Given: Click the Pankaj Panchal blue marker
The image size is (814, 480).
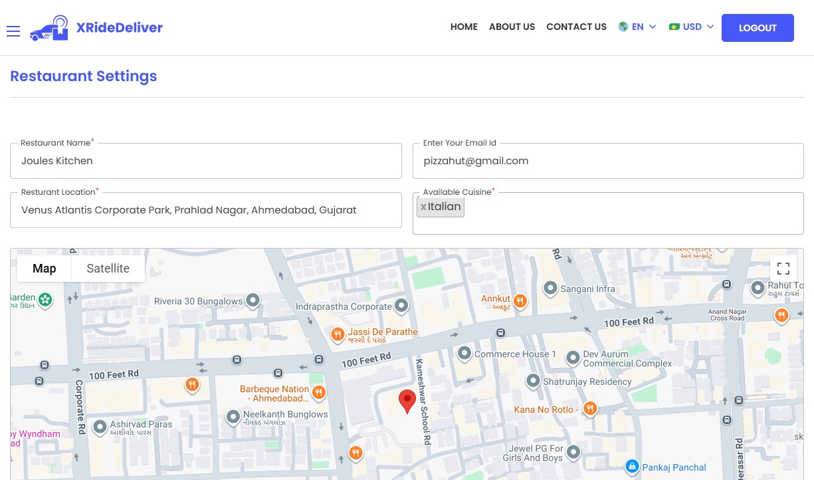Looking at the screenshot, I should click(x=632, y=466).
